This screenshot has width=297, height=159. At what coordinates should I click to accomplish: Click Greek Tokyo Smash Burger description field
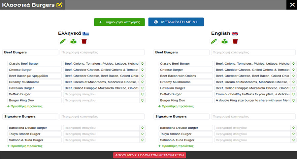click(101, 134)
